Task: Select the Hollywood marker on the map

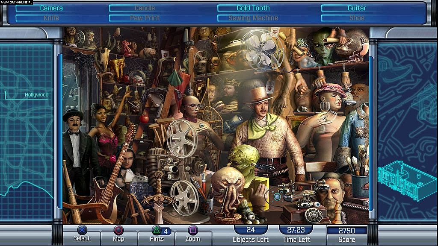Action: pos(37,95)
